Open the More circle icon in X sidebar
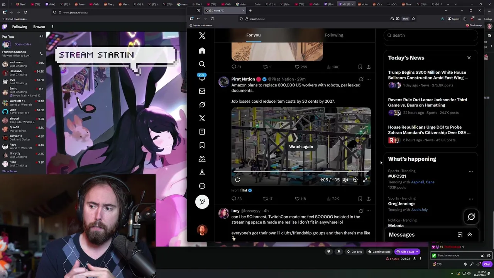The width and height of the screenshot is (494, 278). tap(202, 186)
